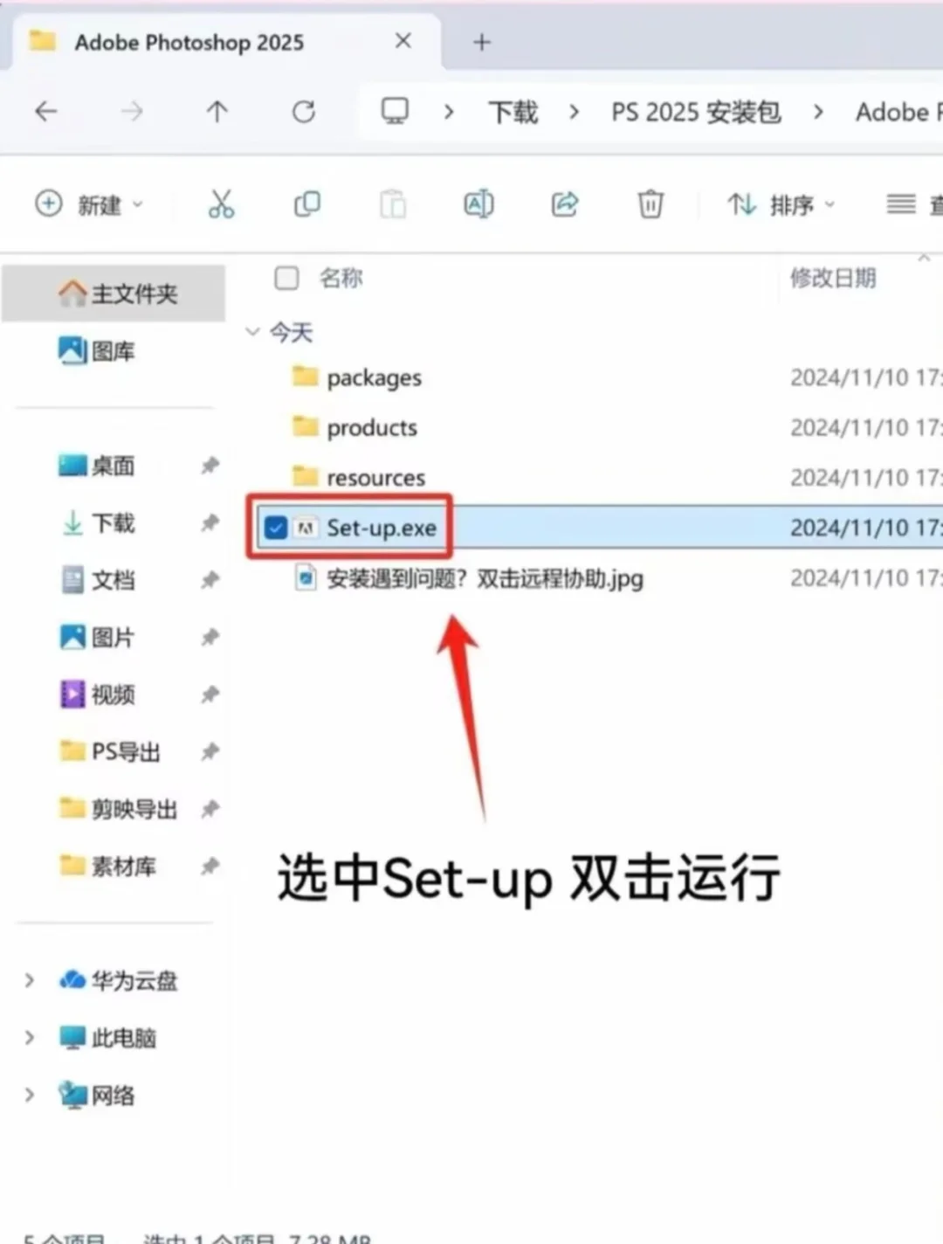Open the view layout options icon
This screenshot has height=1244, width=943.
(x=900, y=204)
